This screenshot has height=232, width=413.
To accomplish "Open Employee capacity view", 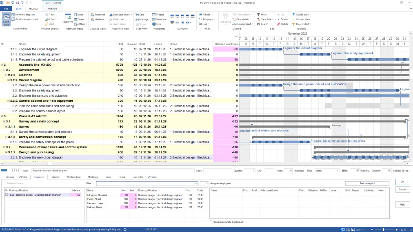I will 98,15.
